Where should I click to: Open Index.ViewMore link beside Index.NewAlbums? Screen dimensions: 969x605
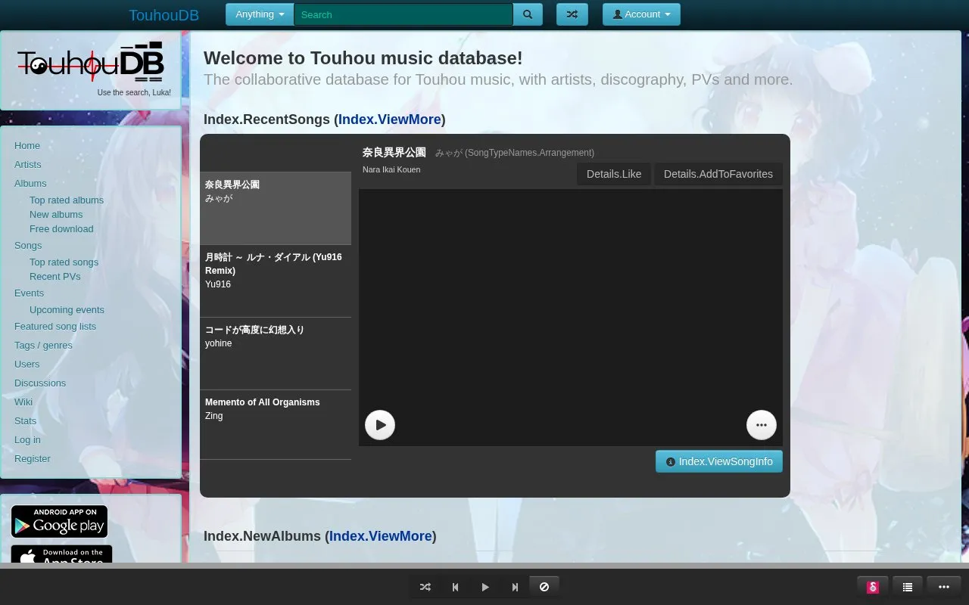(381, 536)
